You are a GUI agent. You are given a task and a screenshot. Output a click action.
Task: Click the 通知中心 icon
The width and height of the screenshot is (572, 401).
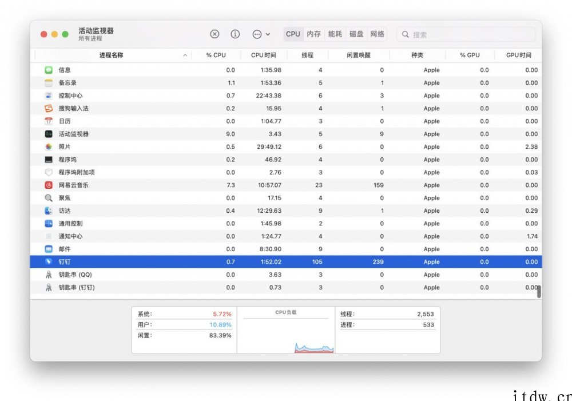[49, 236]
